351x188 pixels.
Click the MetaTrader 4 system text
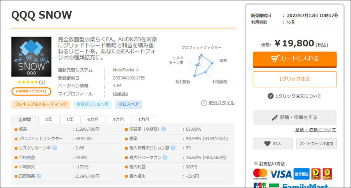click(126, 70)
